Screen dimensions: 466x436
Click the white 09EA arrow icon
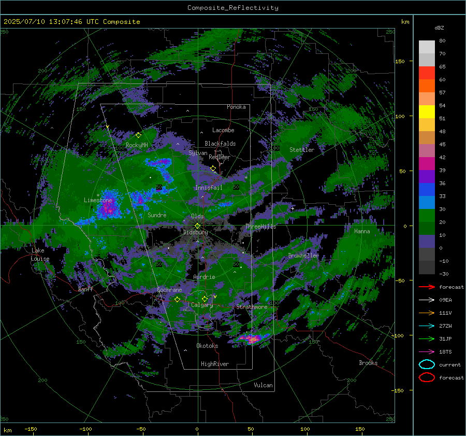pos(427,300)
